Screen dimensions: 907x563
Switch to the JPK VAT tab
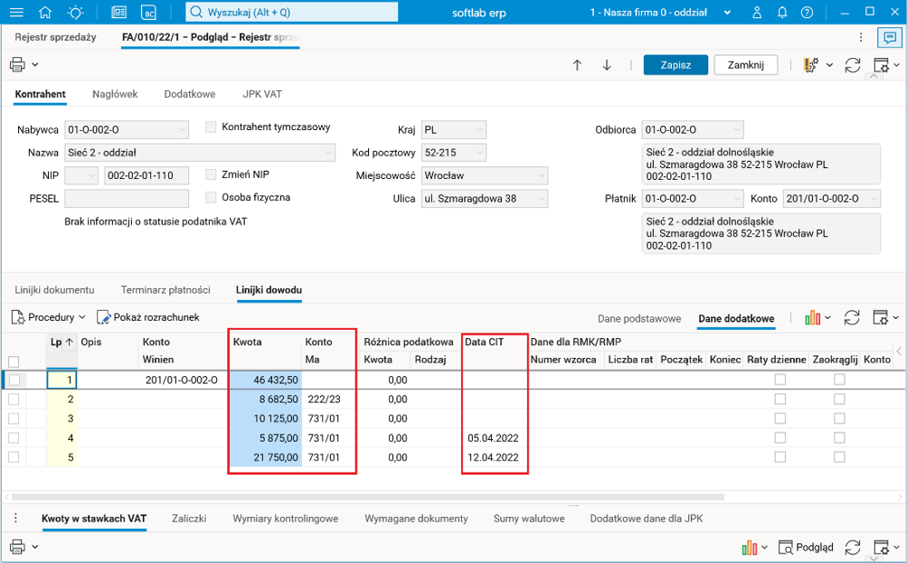coord(262,94)
